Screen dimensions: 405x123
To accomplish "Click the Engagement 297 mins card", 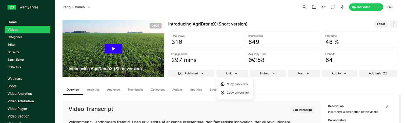I will click(206, 58).
